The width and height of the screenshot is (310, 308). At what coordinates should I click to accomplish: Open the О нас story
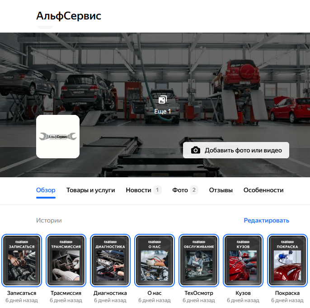click(155, 261)
